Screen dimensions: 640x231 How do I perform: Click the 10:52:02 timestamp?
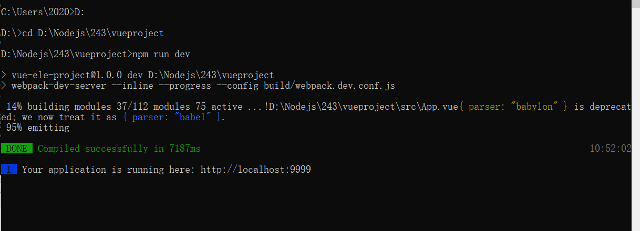610,149
